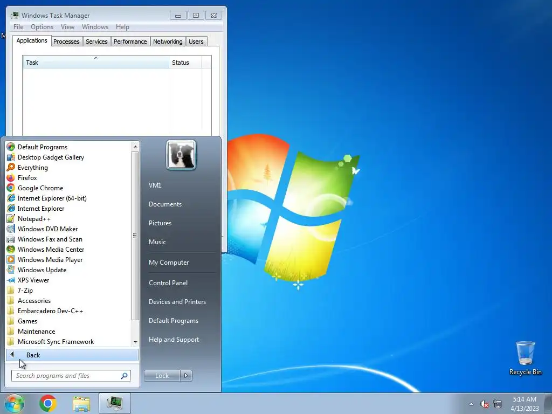Open the Help menu in Task Manager
The image size is (552, 414).
click(x=122, y=27)
